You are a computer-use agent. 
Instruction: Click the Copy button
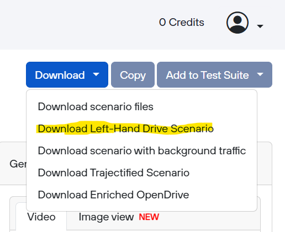tap(133, 75)
